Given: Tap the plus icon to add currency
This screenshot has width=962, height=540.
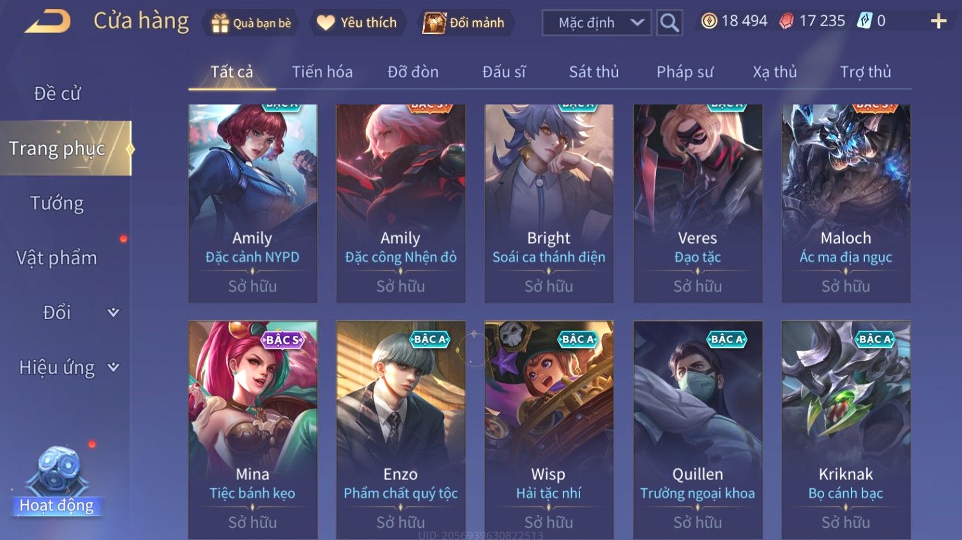Looking at the screenshot, I should click(938, 22).
